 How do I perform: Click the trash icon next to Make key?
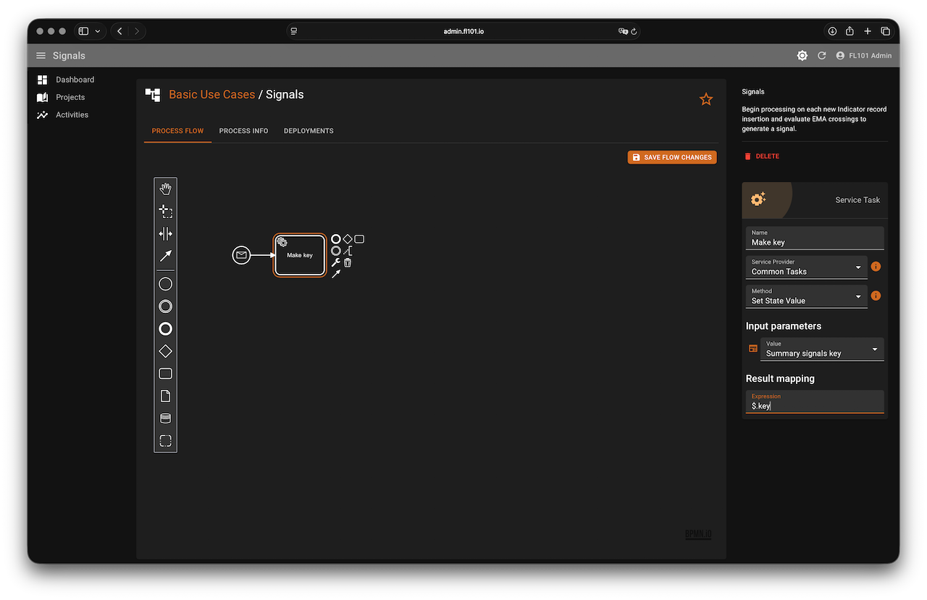click(x=348, y=262)
